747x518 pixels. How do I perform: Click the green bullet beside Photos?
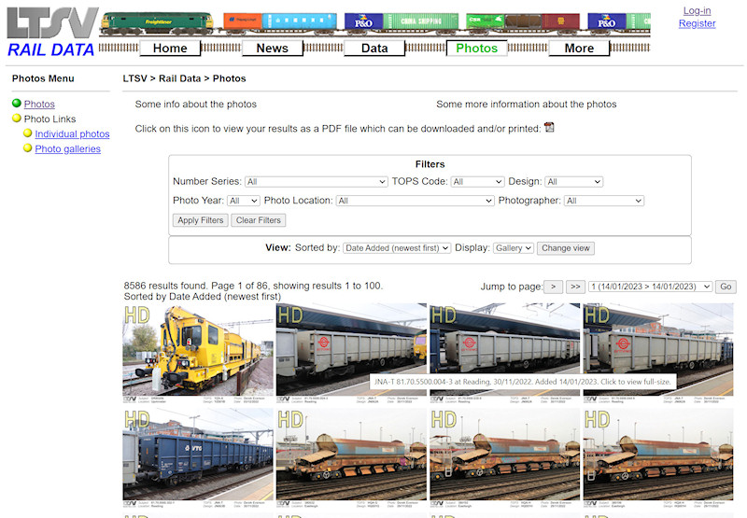coord(17,103)
